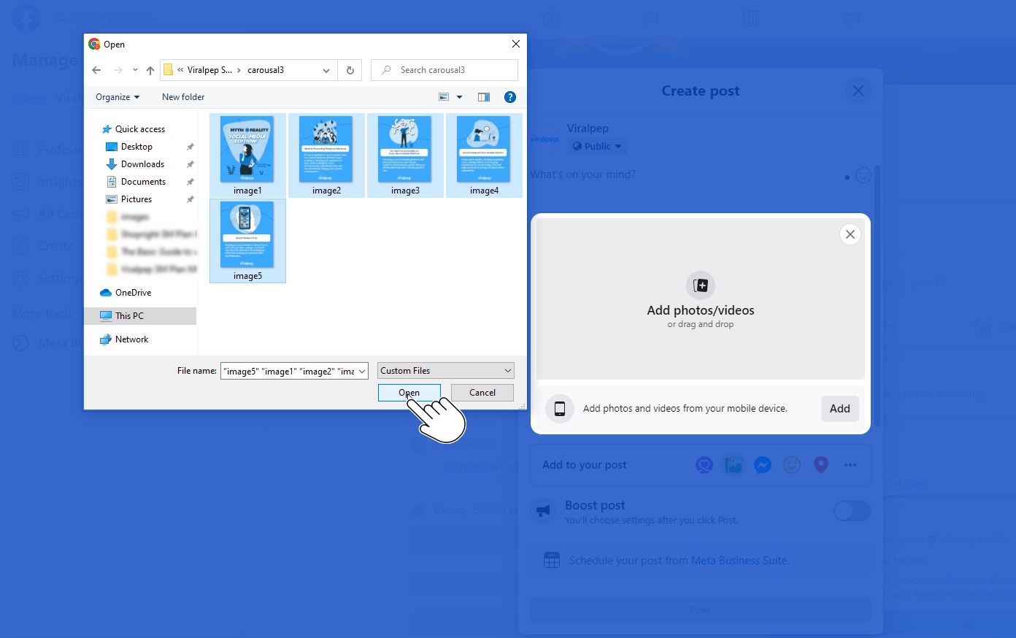Open the Custom Files type dropdown
1016x638 pixels.
click(446, 371)
